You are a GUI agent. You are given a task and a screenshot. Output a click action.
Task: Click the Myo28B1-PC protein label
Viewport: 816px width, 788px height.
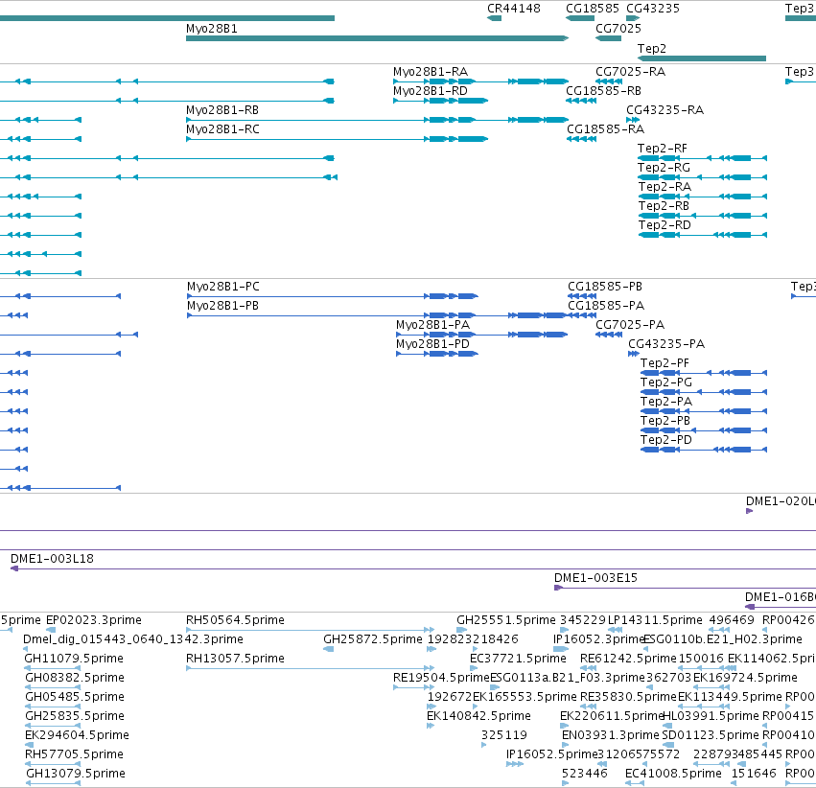coord(223,287)
